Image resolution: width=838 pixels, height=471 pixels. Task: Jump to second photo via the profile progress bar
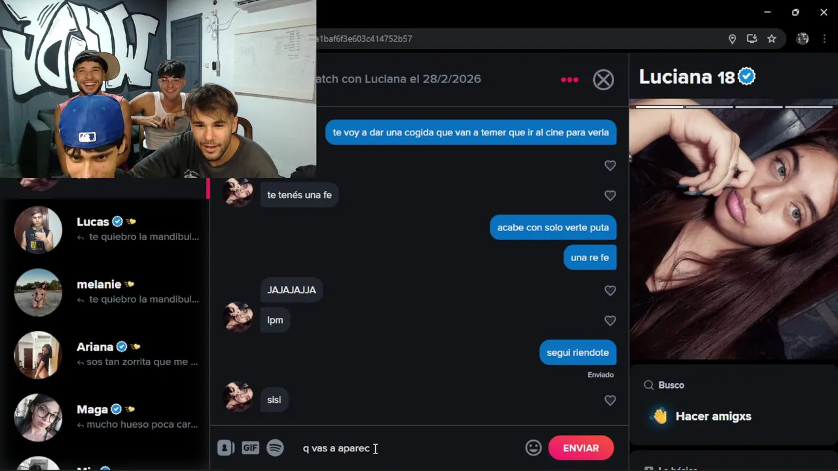709,107
